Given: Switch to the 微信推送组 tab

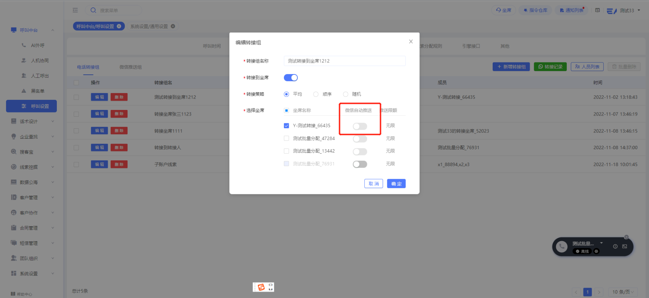Looking at the screenshot, I should pos(131,67).
